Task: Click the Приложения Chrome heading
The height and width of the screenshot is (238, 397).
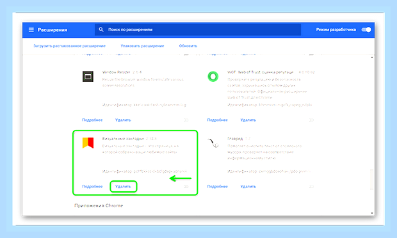Action: tap(99, 205)
